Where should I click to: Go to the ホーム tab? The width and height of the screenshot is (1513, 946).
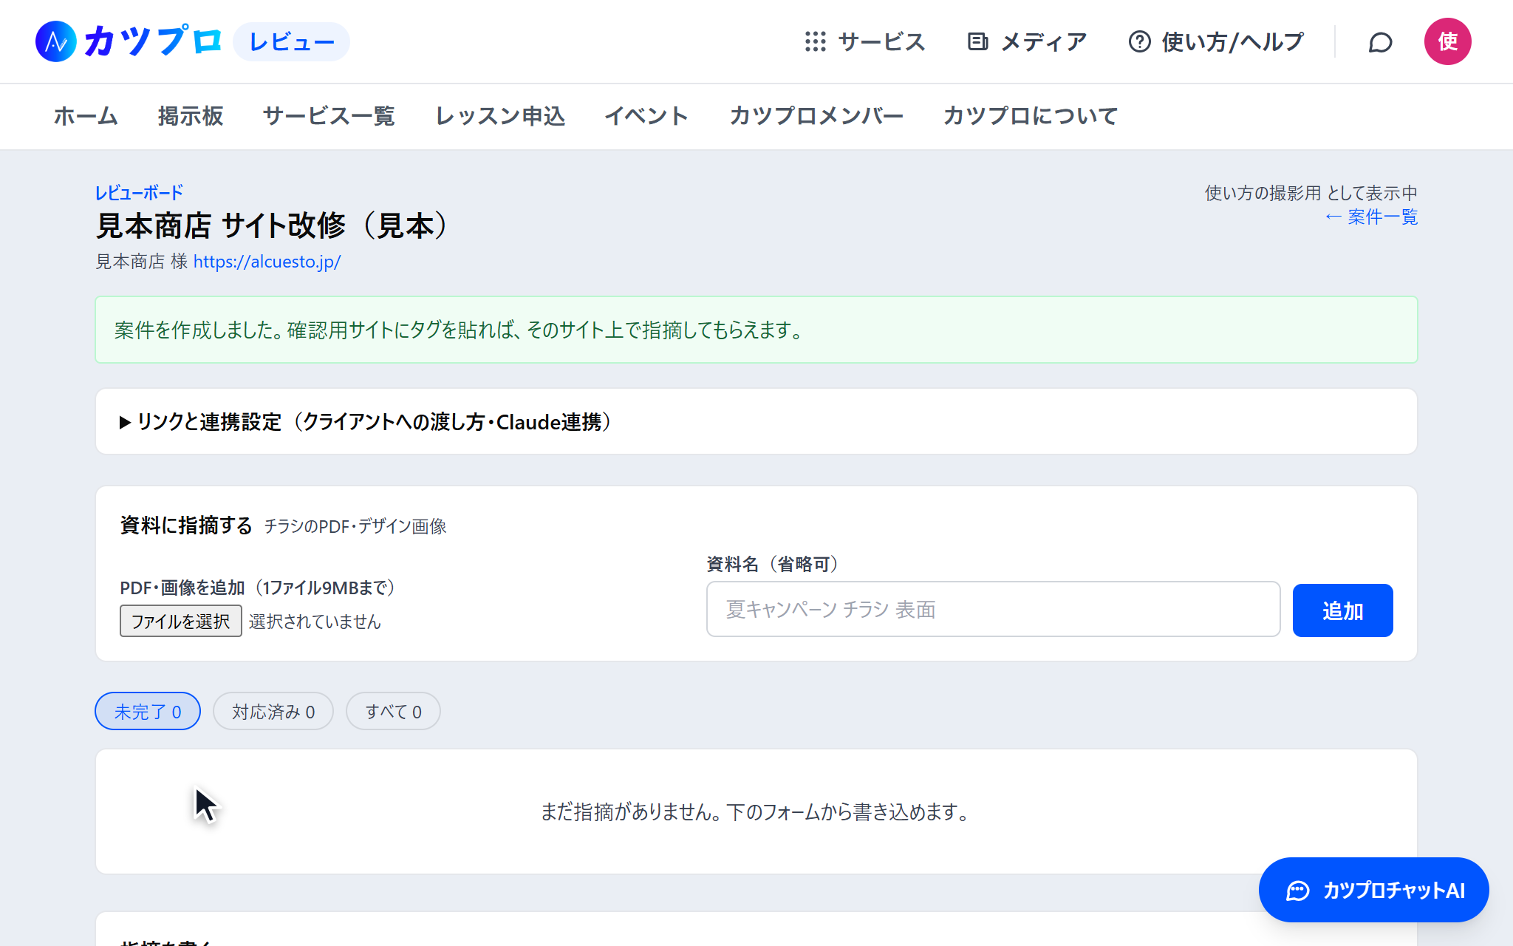click(86, 116)
